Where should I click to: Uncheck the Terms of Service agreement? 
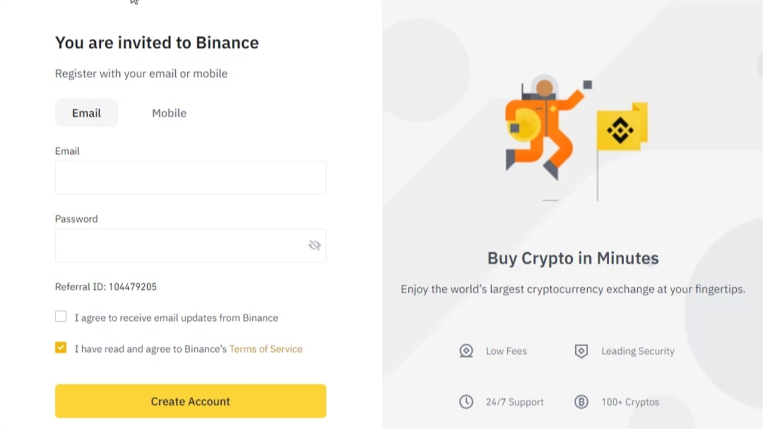coord(61,348)
